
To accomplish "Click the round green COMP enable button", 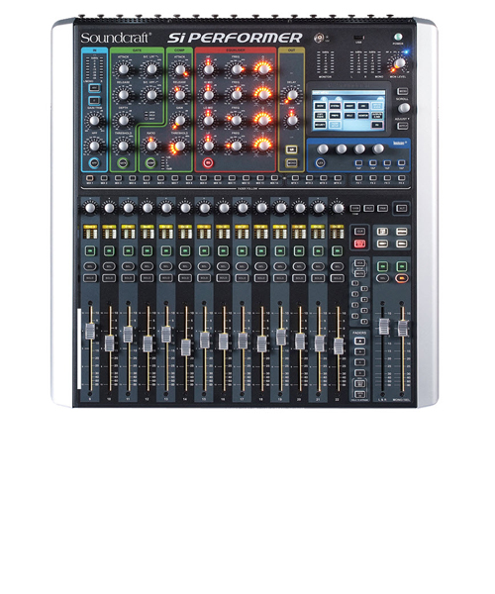I will [x=150, y=163].
